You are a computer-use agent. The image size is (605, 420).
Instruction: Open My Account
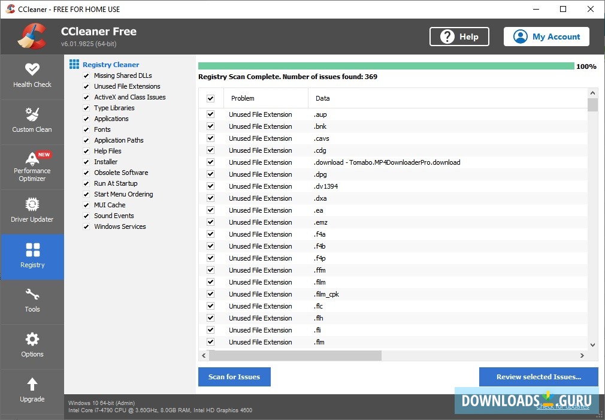click(546, 37)
